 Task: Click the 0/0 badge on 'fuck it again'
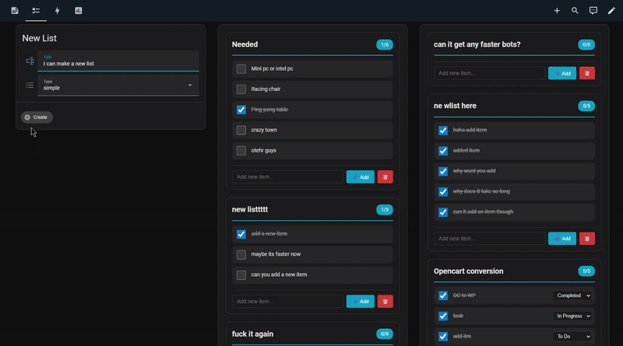[x=385, y=334]
